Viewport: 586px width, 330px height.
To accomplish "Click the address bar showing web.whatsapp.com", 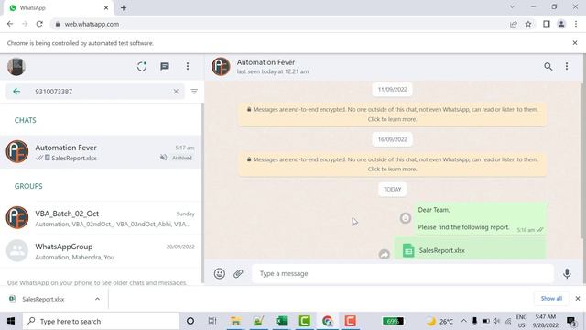I will tap(280, 24).
